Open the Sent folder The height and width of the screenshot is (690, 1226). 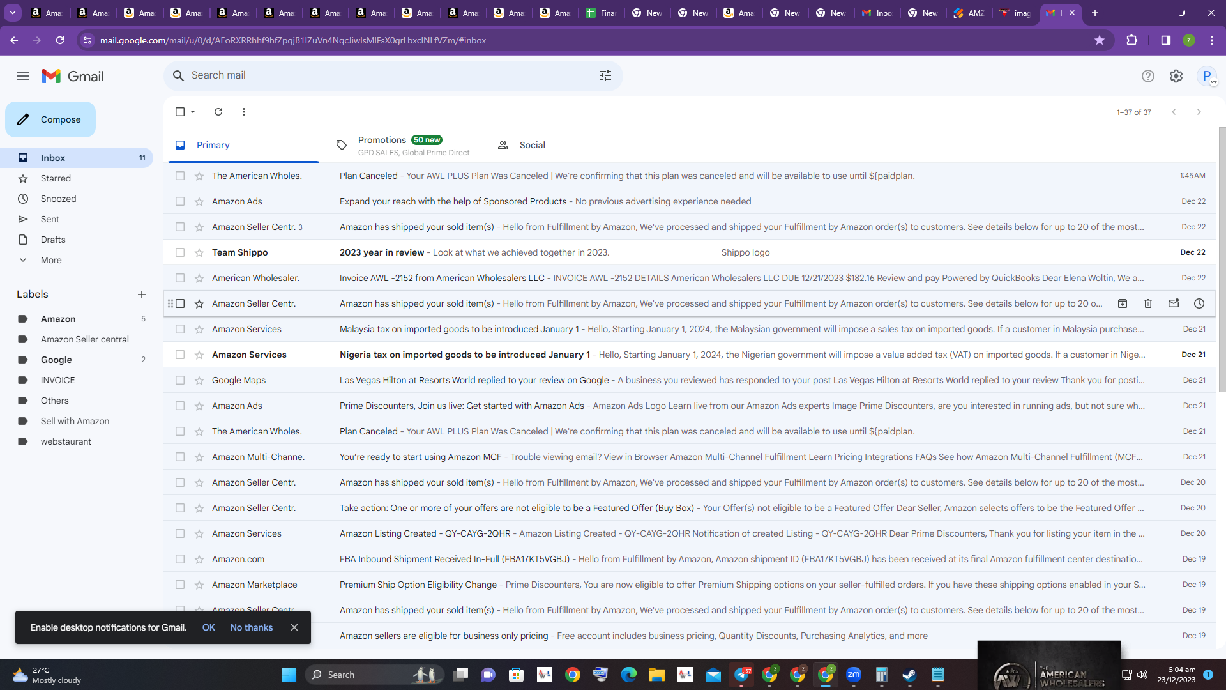point(50,219)
